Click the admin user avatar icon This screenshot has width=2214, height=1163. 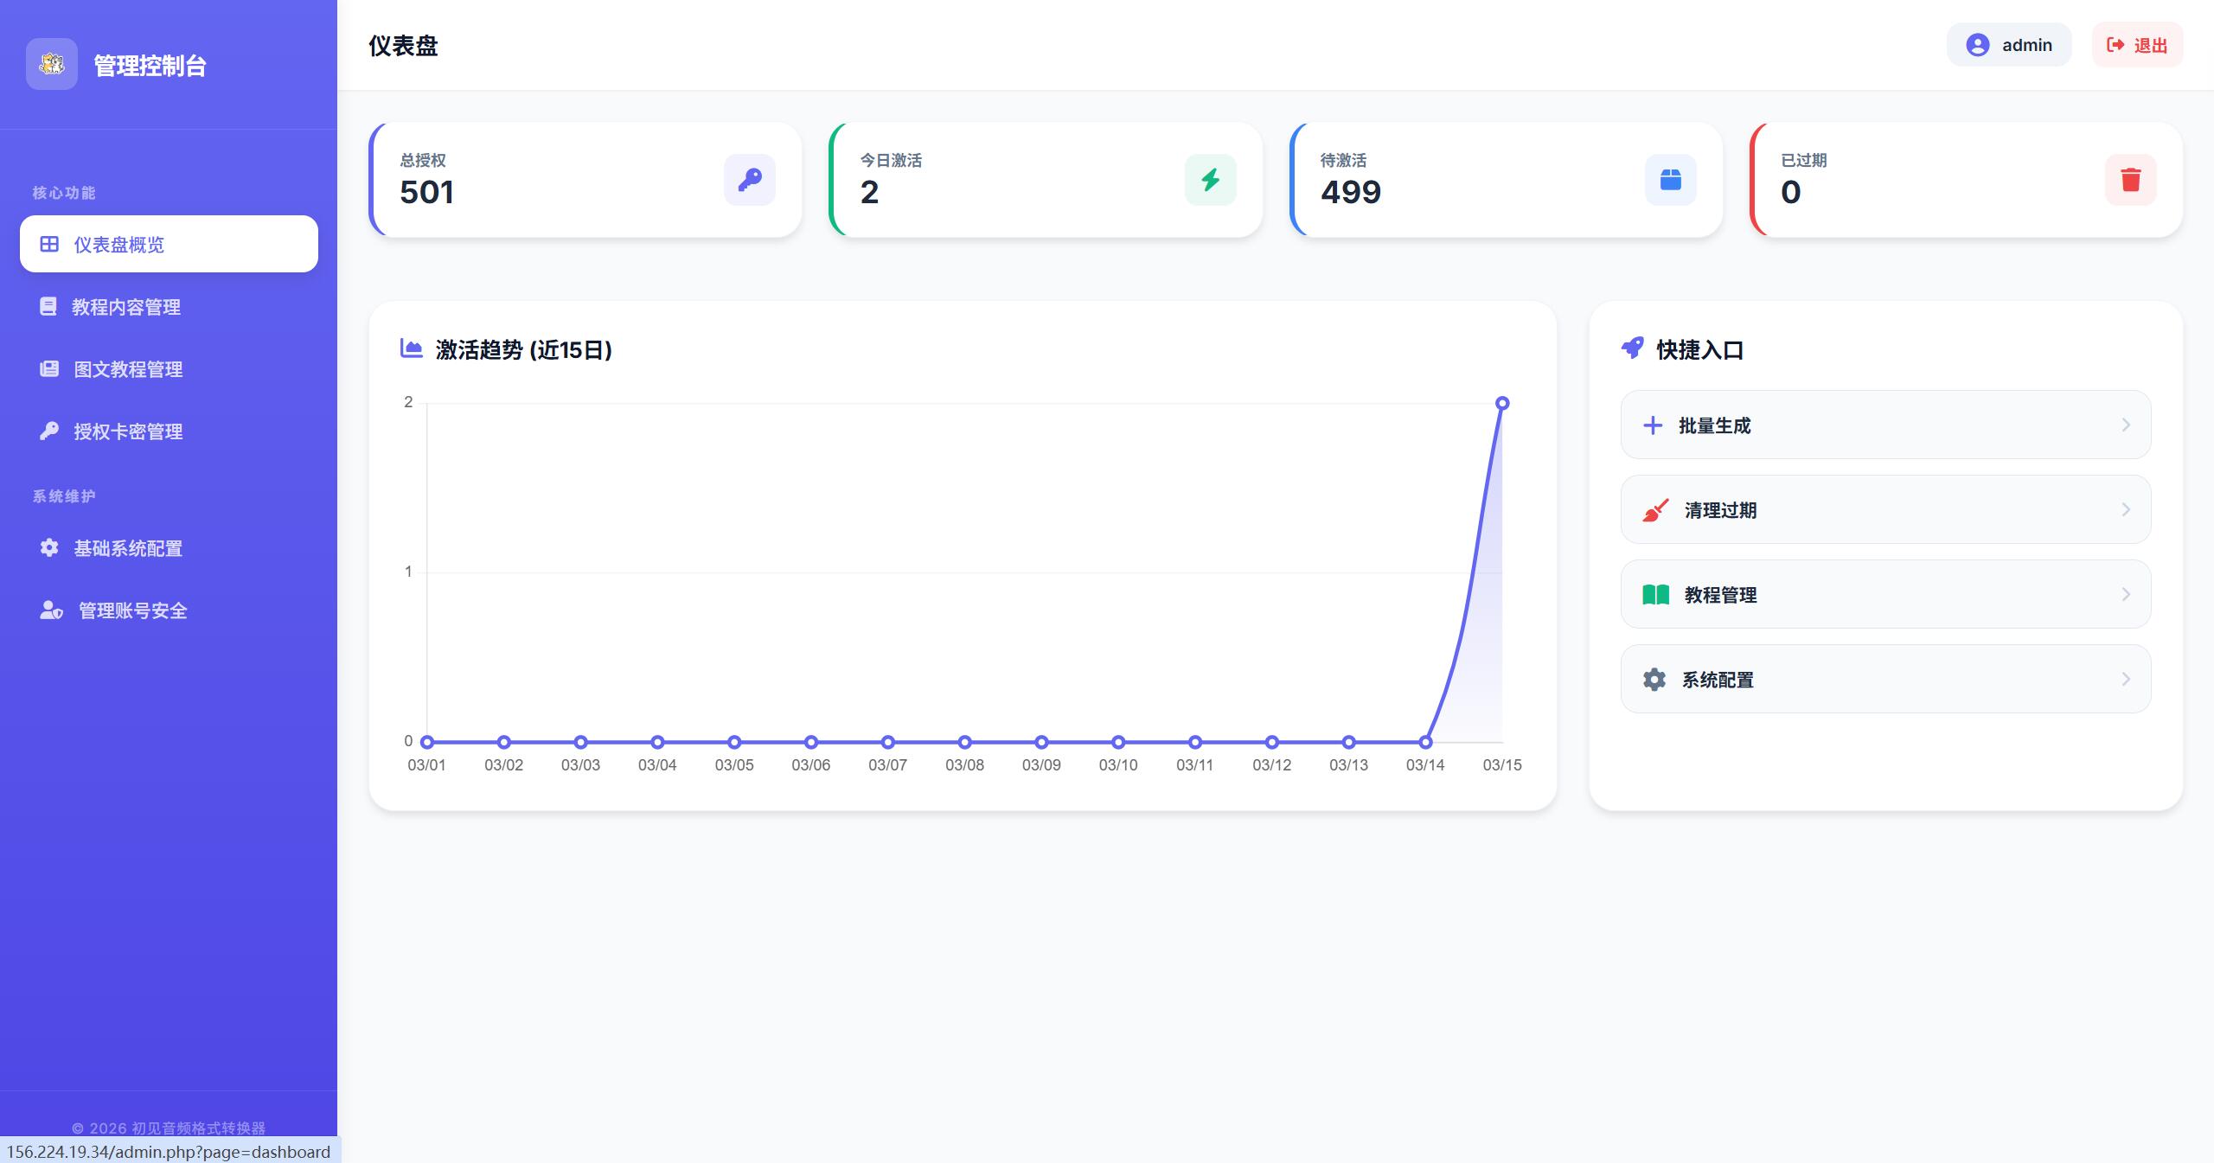(x=1977, y=45)
